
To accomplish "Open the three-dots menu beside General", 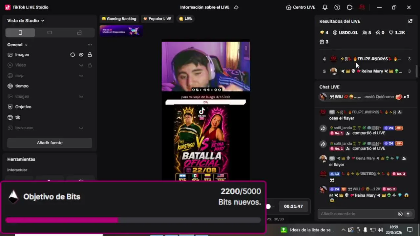I will tap(90, 45).
